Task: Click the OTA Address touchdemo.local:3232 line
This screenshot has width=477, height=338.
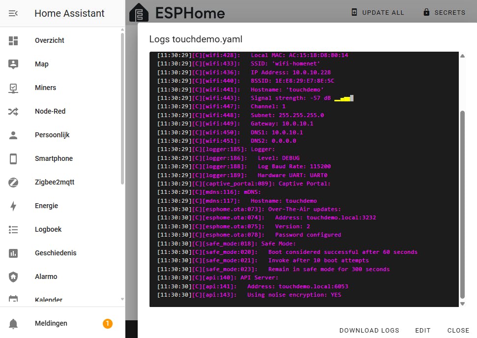Action: click(267, 217)
